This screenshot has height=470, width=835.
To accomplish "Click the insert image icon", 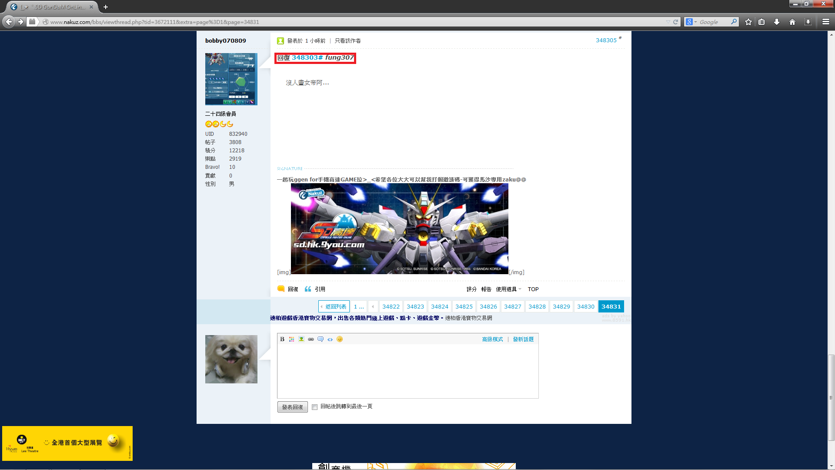I will coord(301,339).
